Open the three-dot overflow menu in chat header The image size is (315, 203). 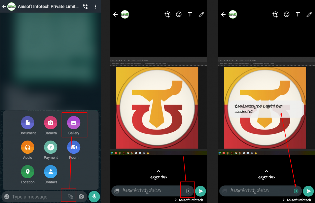(96, 7)
